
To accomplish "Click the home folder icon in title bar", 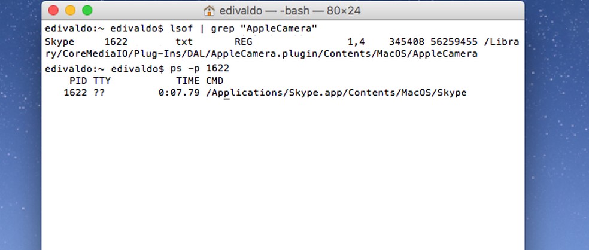I will tap(210, 11).
